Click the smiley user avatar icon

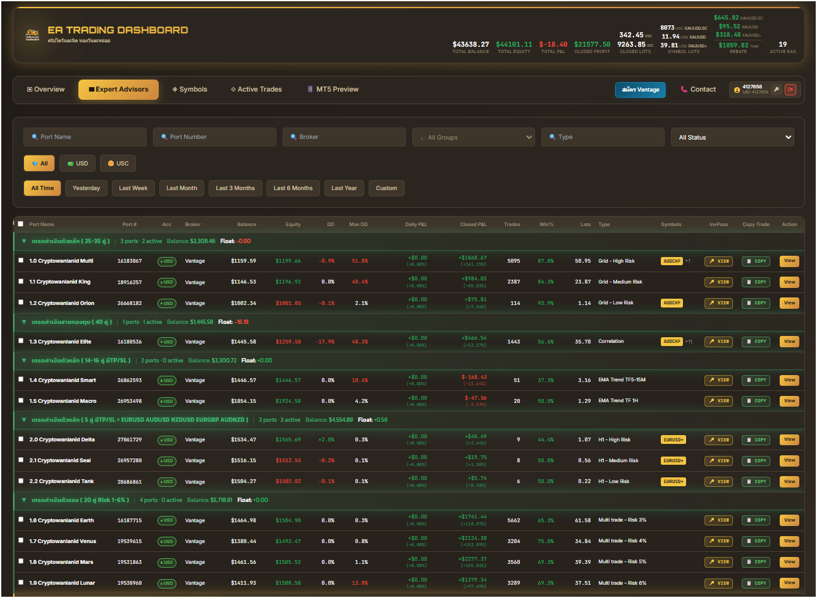point(737,90)
